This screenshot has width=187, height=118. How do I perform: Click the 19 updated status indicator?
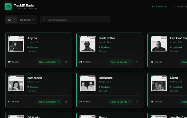pos(160,7)
